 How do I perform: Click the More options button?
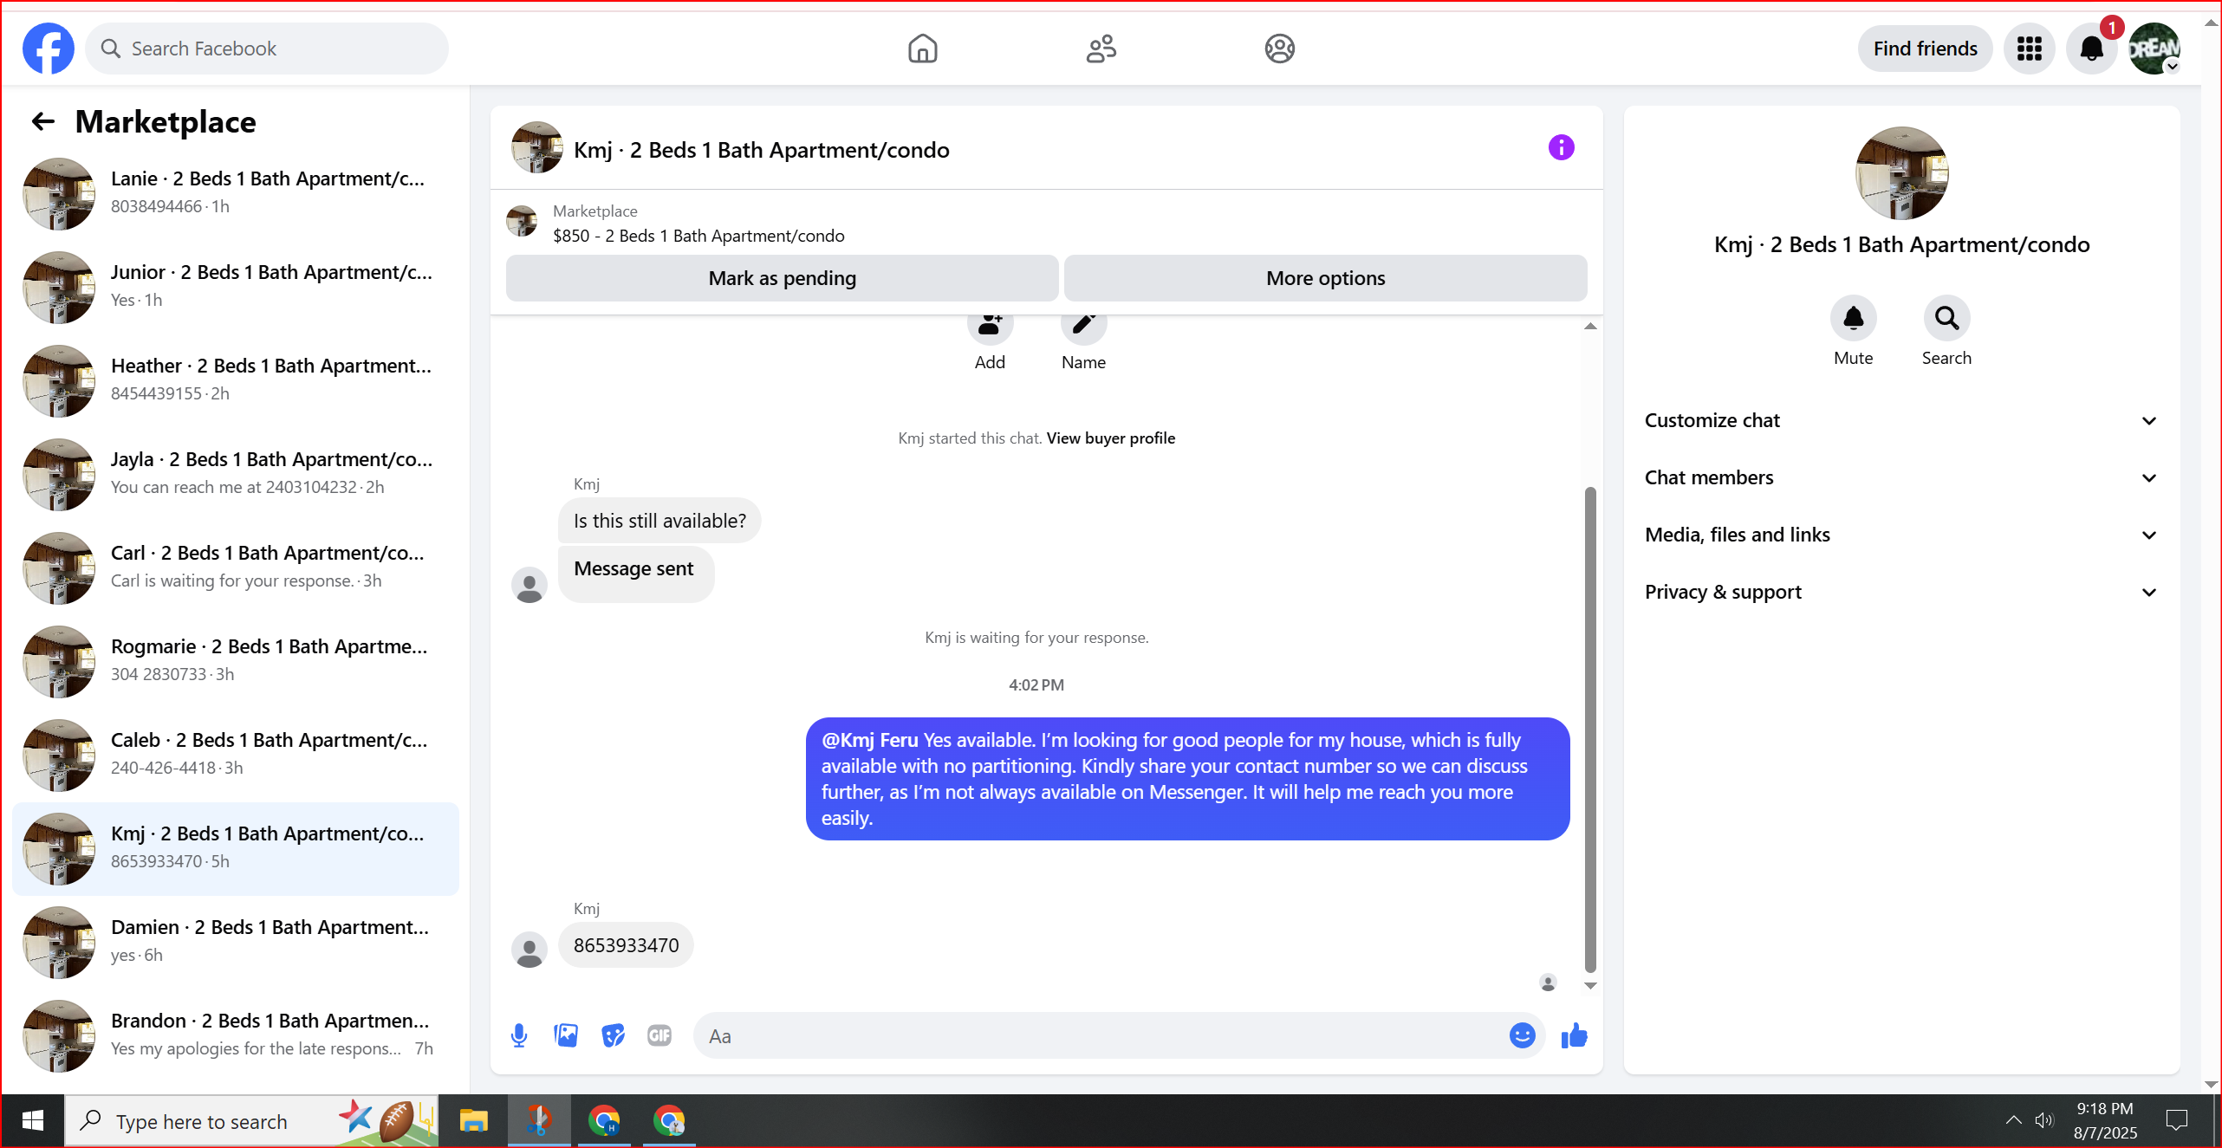tap(1325, 278)
